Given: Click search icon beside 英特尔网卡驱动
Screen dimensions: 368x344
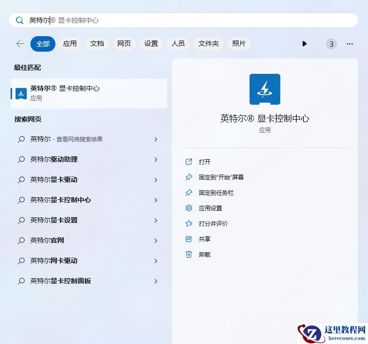Looking at the screenshot, I should 21,261.
